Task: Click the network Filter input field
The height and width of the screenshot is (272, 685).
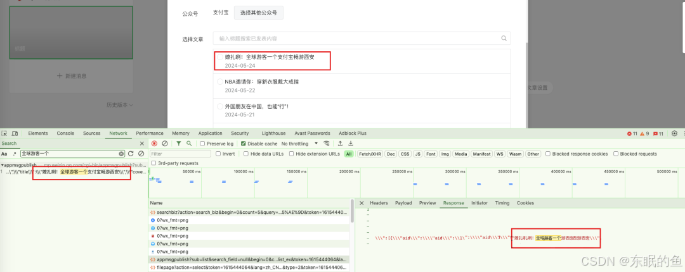Action: [x=180, y=154]
